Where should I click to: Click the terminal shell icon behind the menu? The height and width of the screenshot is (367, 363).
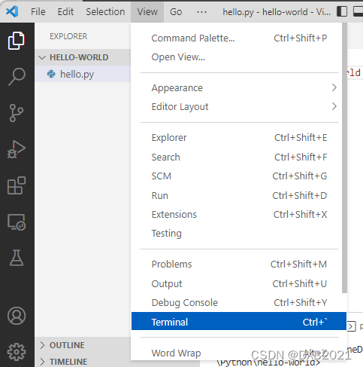tap(352, 326)
